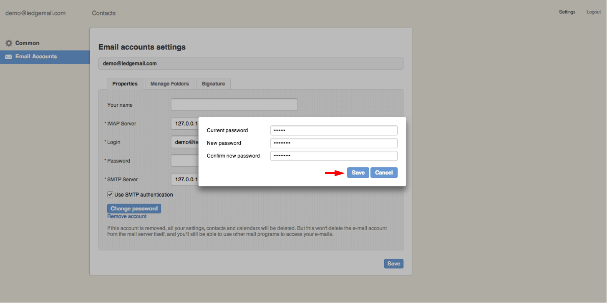Click the Logout link
This screenshot has width=607, height=303.
click(x=593, y=12)
